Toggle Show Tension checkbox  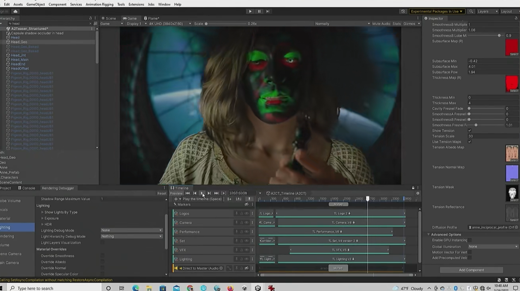tap(470, 131)
